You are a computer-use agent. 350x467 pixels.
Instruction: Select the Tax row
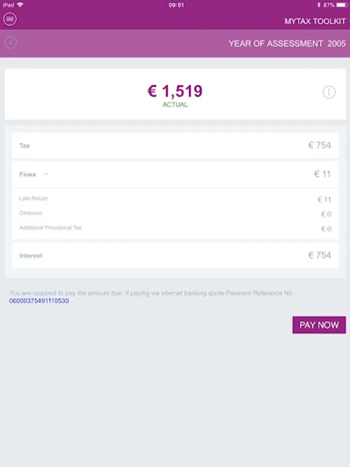pos(175,146)
